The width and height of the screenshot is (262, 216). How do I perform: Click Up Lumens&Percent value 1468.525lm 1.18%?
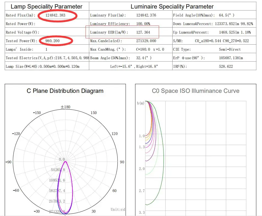[235, 32]
